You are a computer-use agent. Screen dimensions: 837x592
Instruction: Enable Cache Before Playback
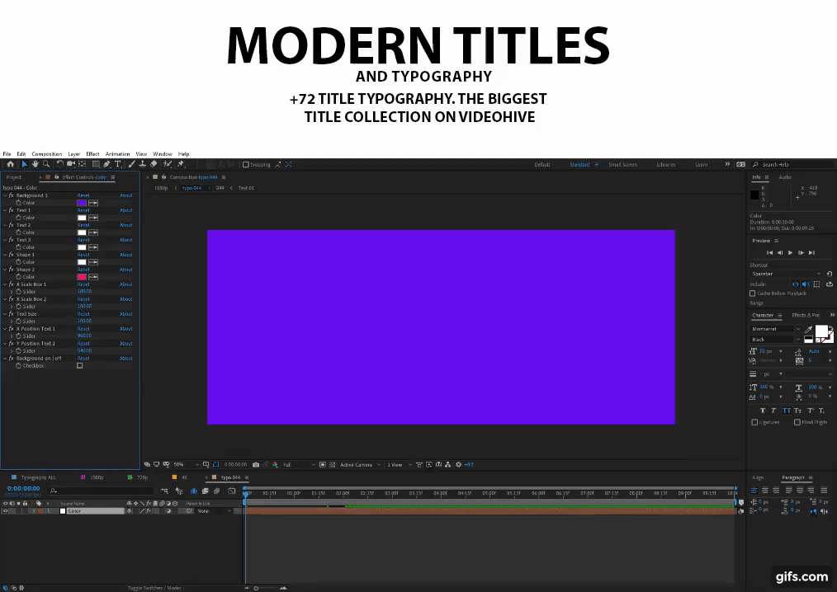pyautogui.click(x=753, y=294)
